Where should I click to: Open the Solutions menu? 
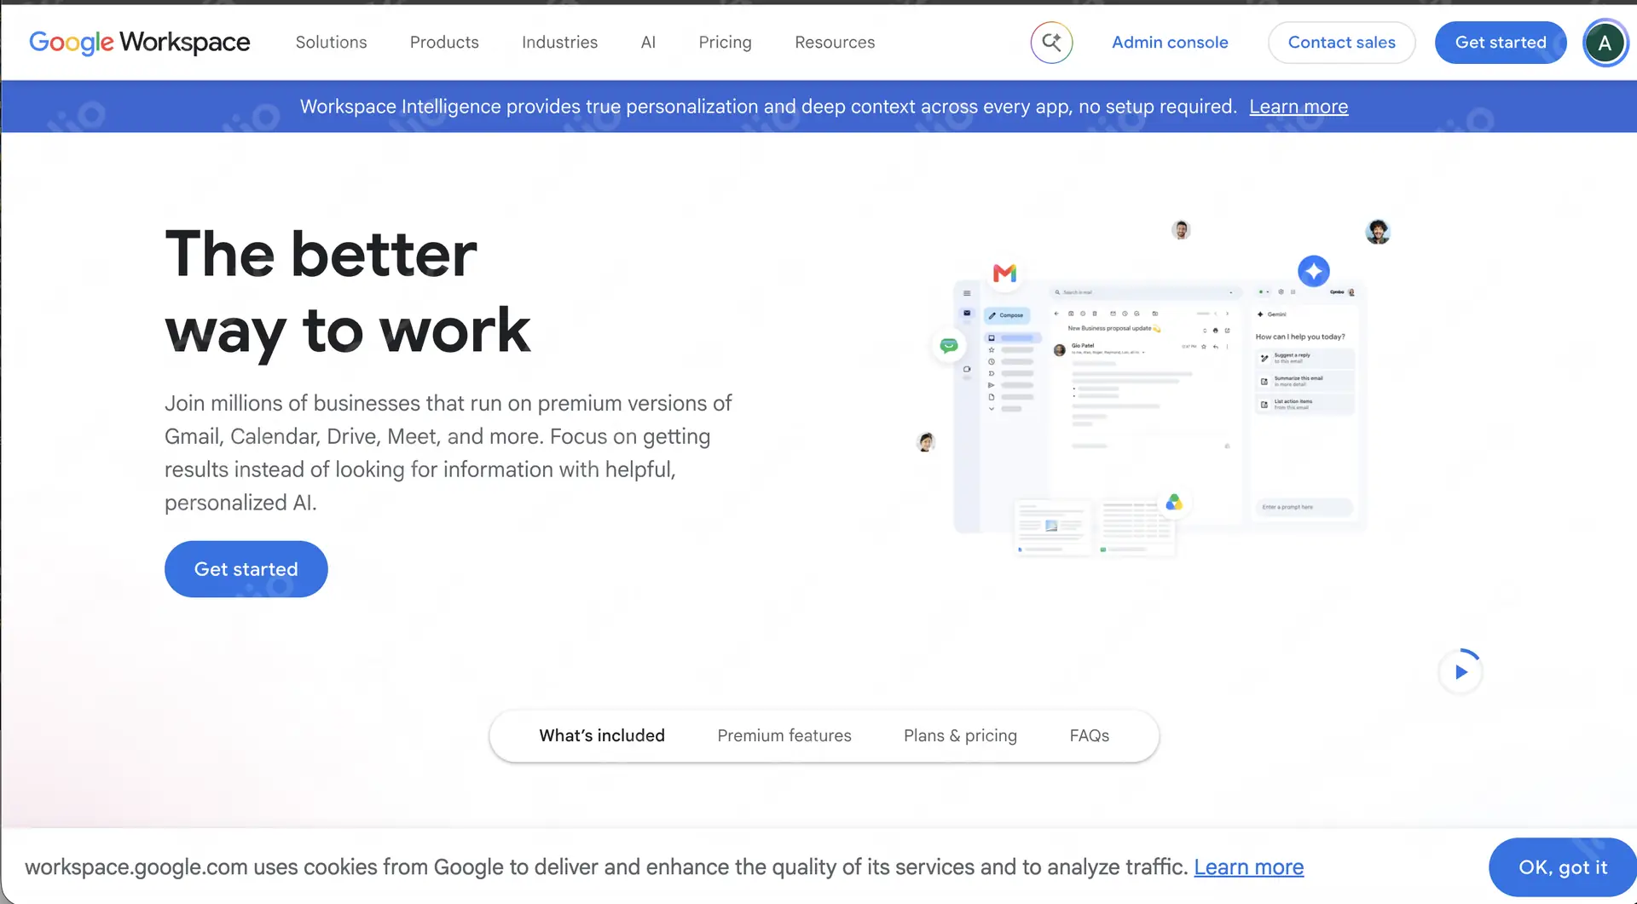tap(332, 43)
